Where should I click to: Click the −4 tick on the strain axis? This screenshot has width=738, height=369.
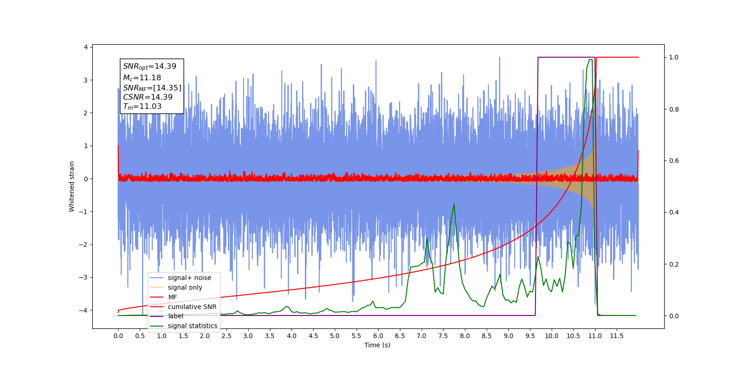[x=83, y=310]
